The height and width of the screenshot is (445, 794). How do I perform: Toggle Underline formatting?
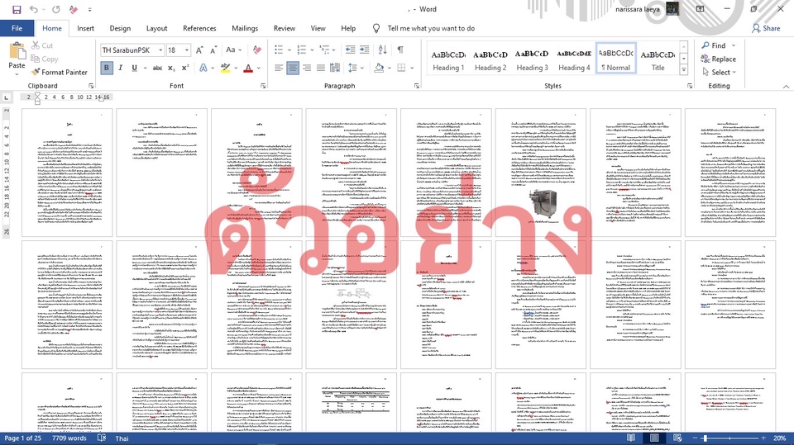click(x=134, y=68)
